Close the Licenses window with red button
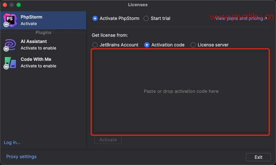Viewport: 276px width, 165px height. point(5,5)
